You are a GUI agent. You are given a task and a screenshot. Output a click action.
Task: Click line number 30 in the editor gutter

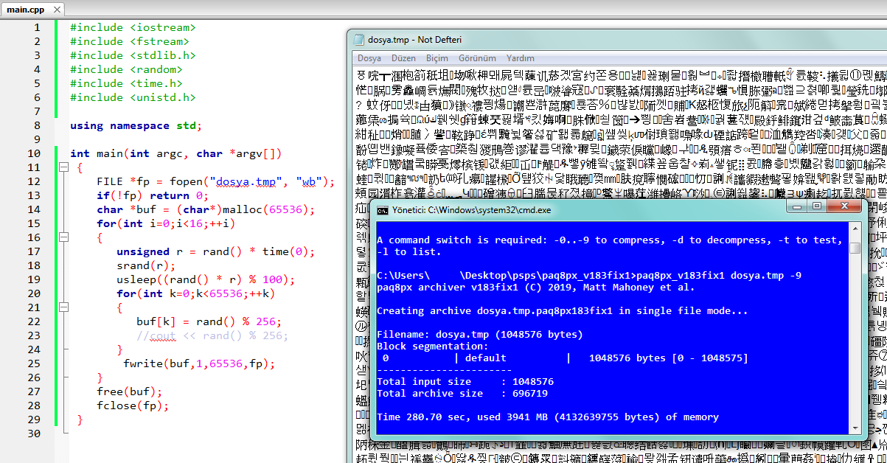coord(34,434)
